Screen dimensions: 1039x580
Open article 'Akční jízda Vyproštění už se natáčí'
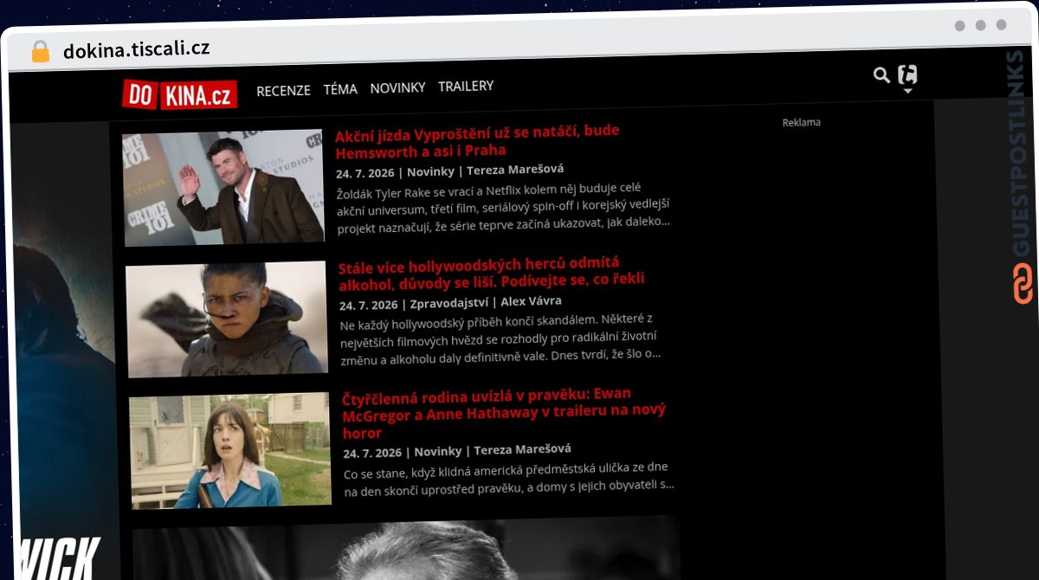coord(477,140)
